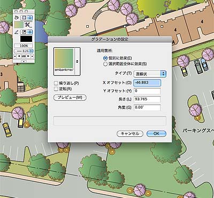Image resolution: width=214 pixels, height=198 pixels.
Task: Click the 角度(G) field with 0.00°
Action: click(x=147, y=108)
